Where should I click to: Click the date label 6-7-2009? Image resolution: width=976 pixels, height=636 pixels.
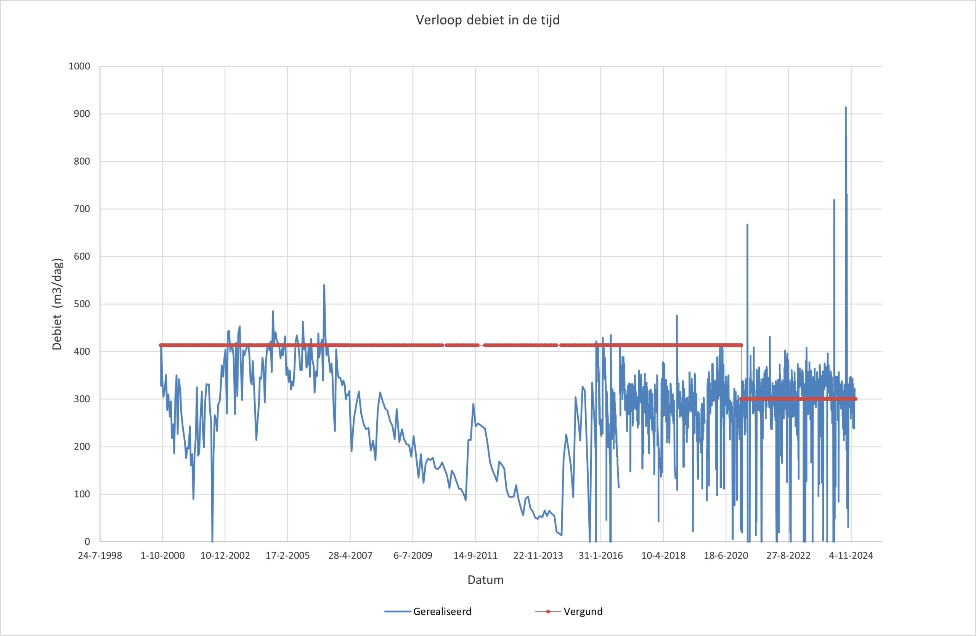click(413, 556)
